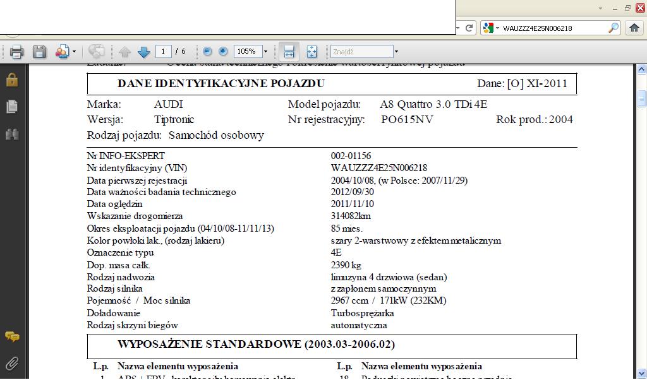Zoom in with the plus button
The width and height of the screenshot is (647, 380).
tap(223, 52)
